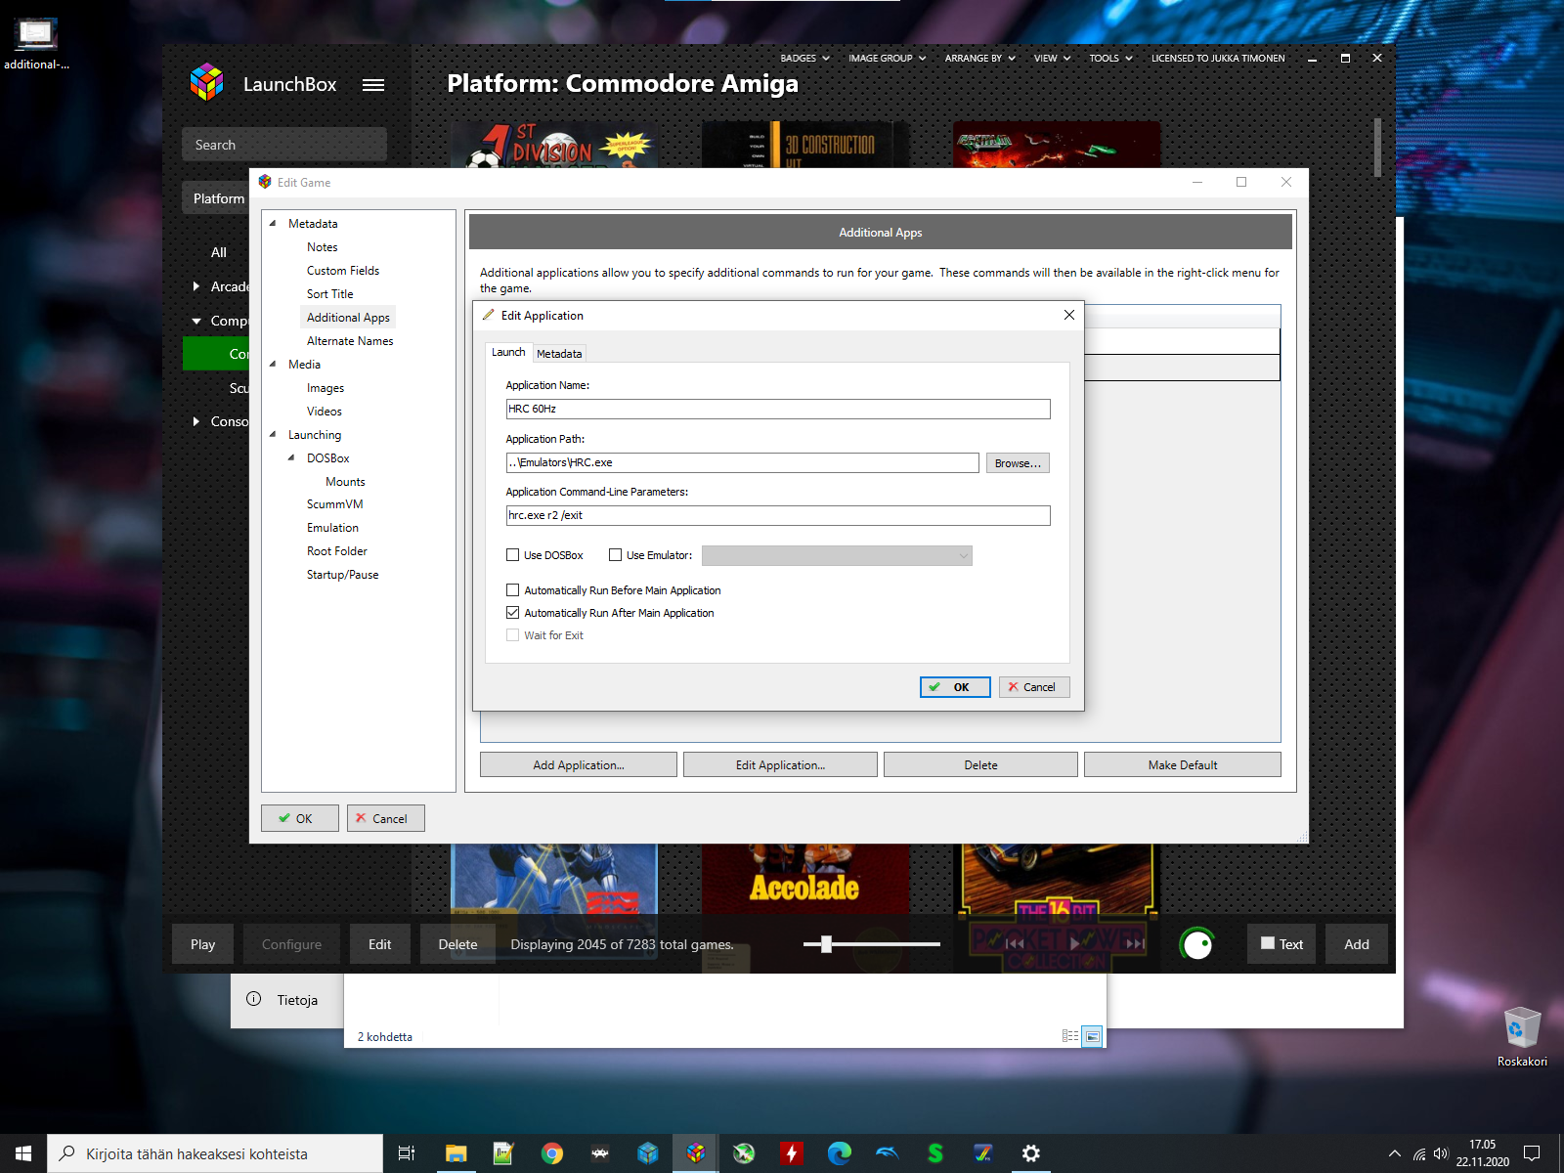Image resolution: width=1564 pixels, height=1173 pixels.
Task: Cancel the Edit Application dialog
Action: [x=1034, y=687]
